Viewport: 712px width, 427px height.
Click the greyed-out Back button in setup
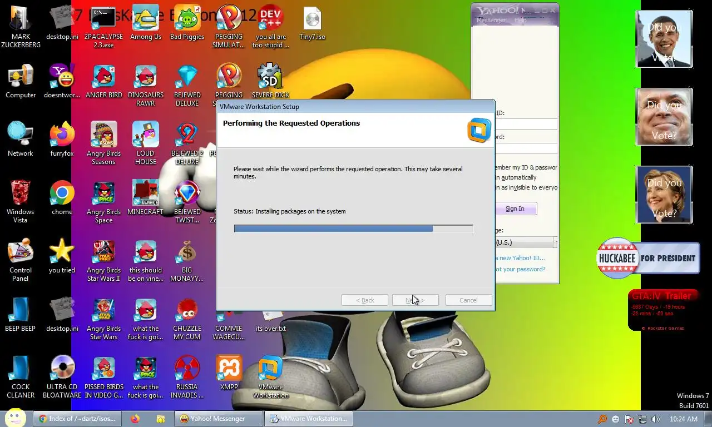365,300
